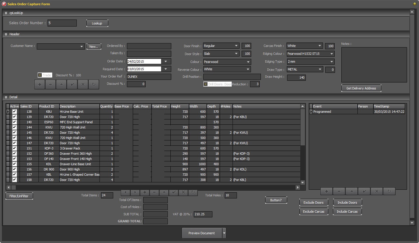This screenshot has height=243, width=419.
Task: Click the Get Delivery Address button
Action: [x=361, y=88]
